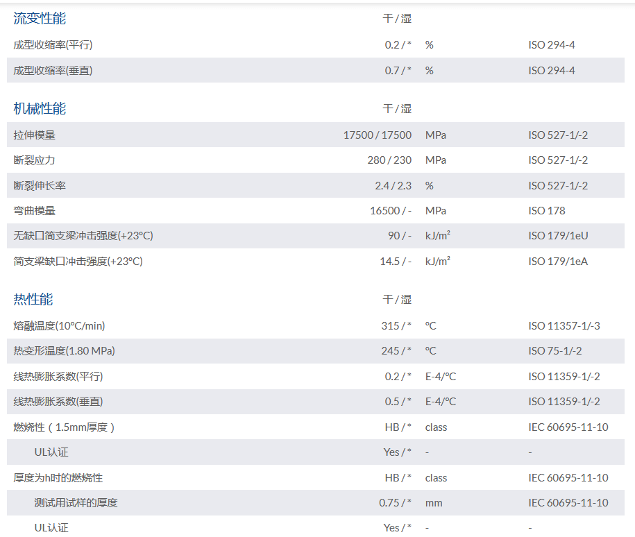Click the ISO 179/1eA test standard

[558, 262]
